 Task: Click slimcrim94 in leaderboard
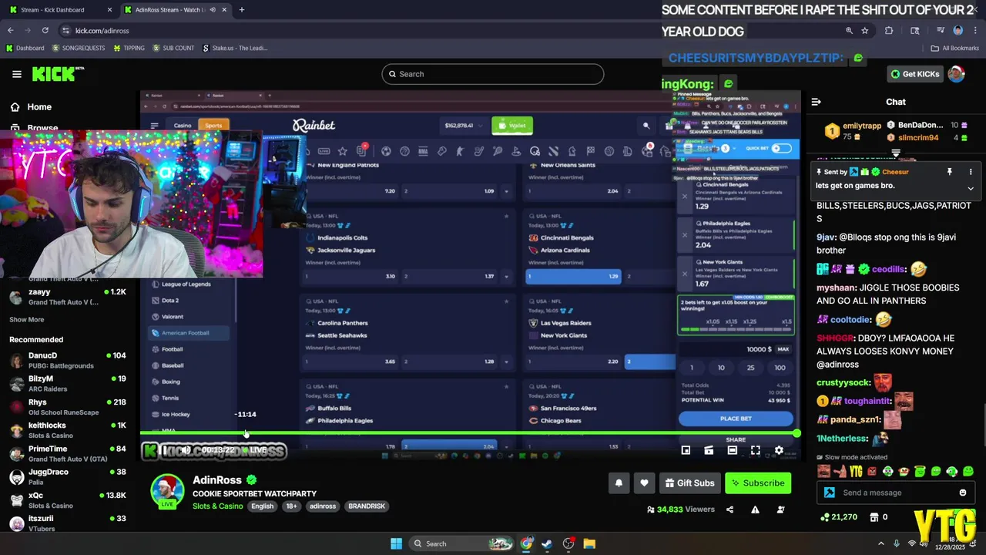(x=918, y=138)
